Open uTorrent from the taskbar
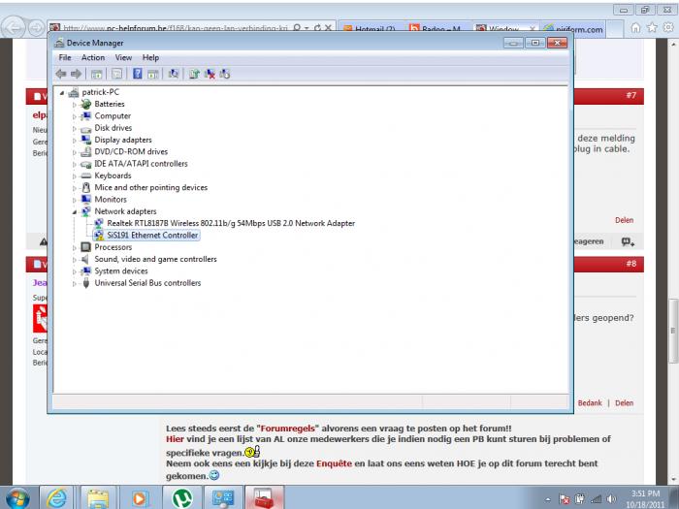The height and width of the screenshot is (509, 679). 182,498
